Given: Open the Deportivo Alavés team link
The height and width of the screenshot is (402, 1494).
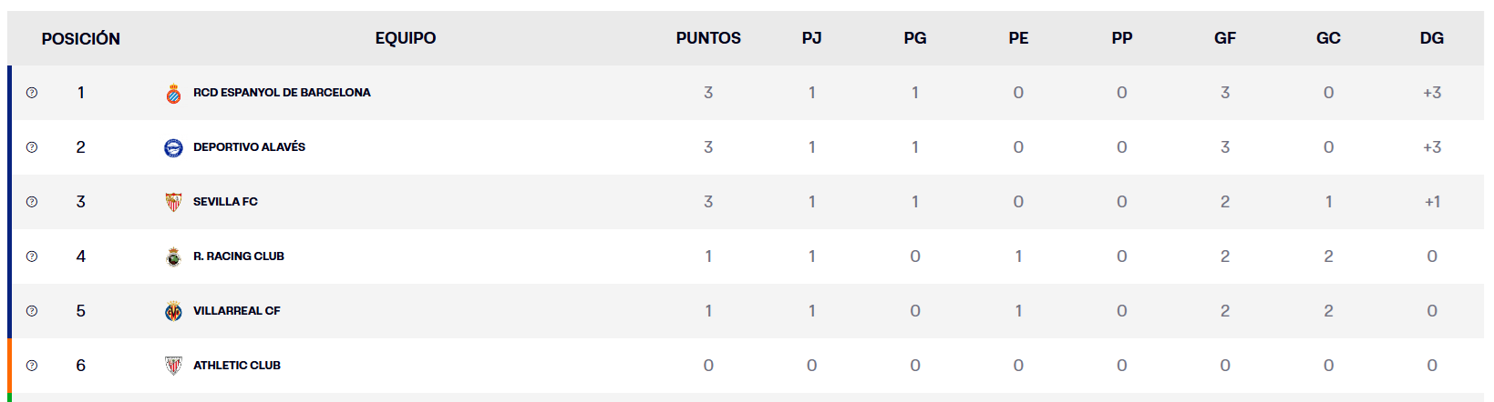Looking at the screenshot, I should [249, 147].
